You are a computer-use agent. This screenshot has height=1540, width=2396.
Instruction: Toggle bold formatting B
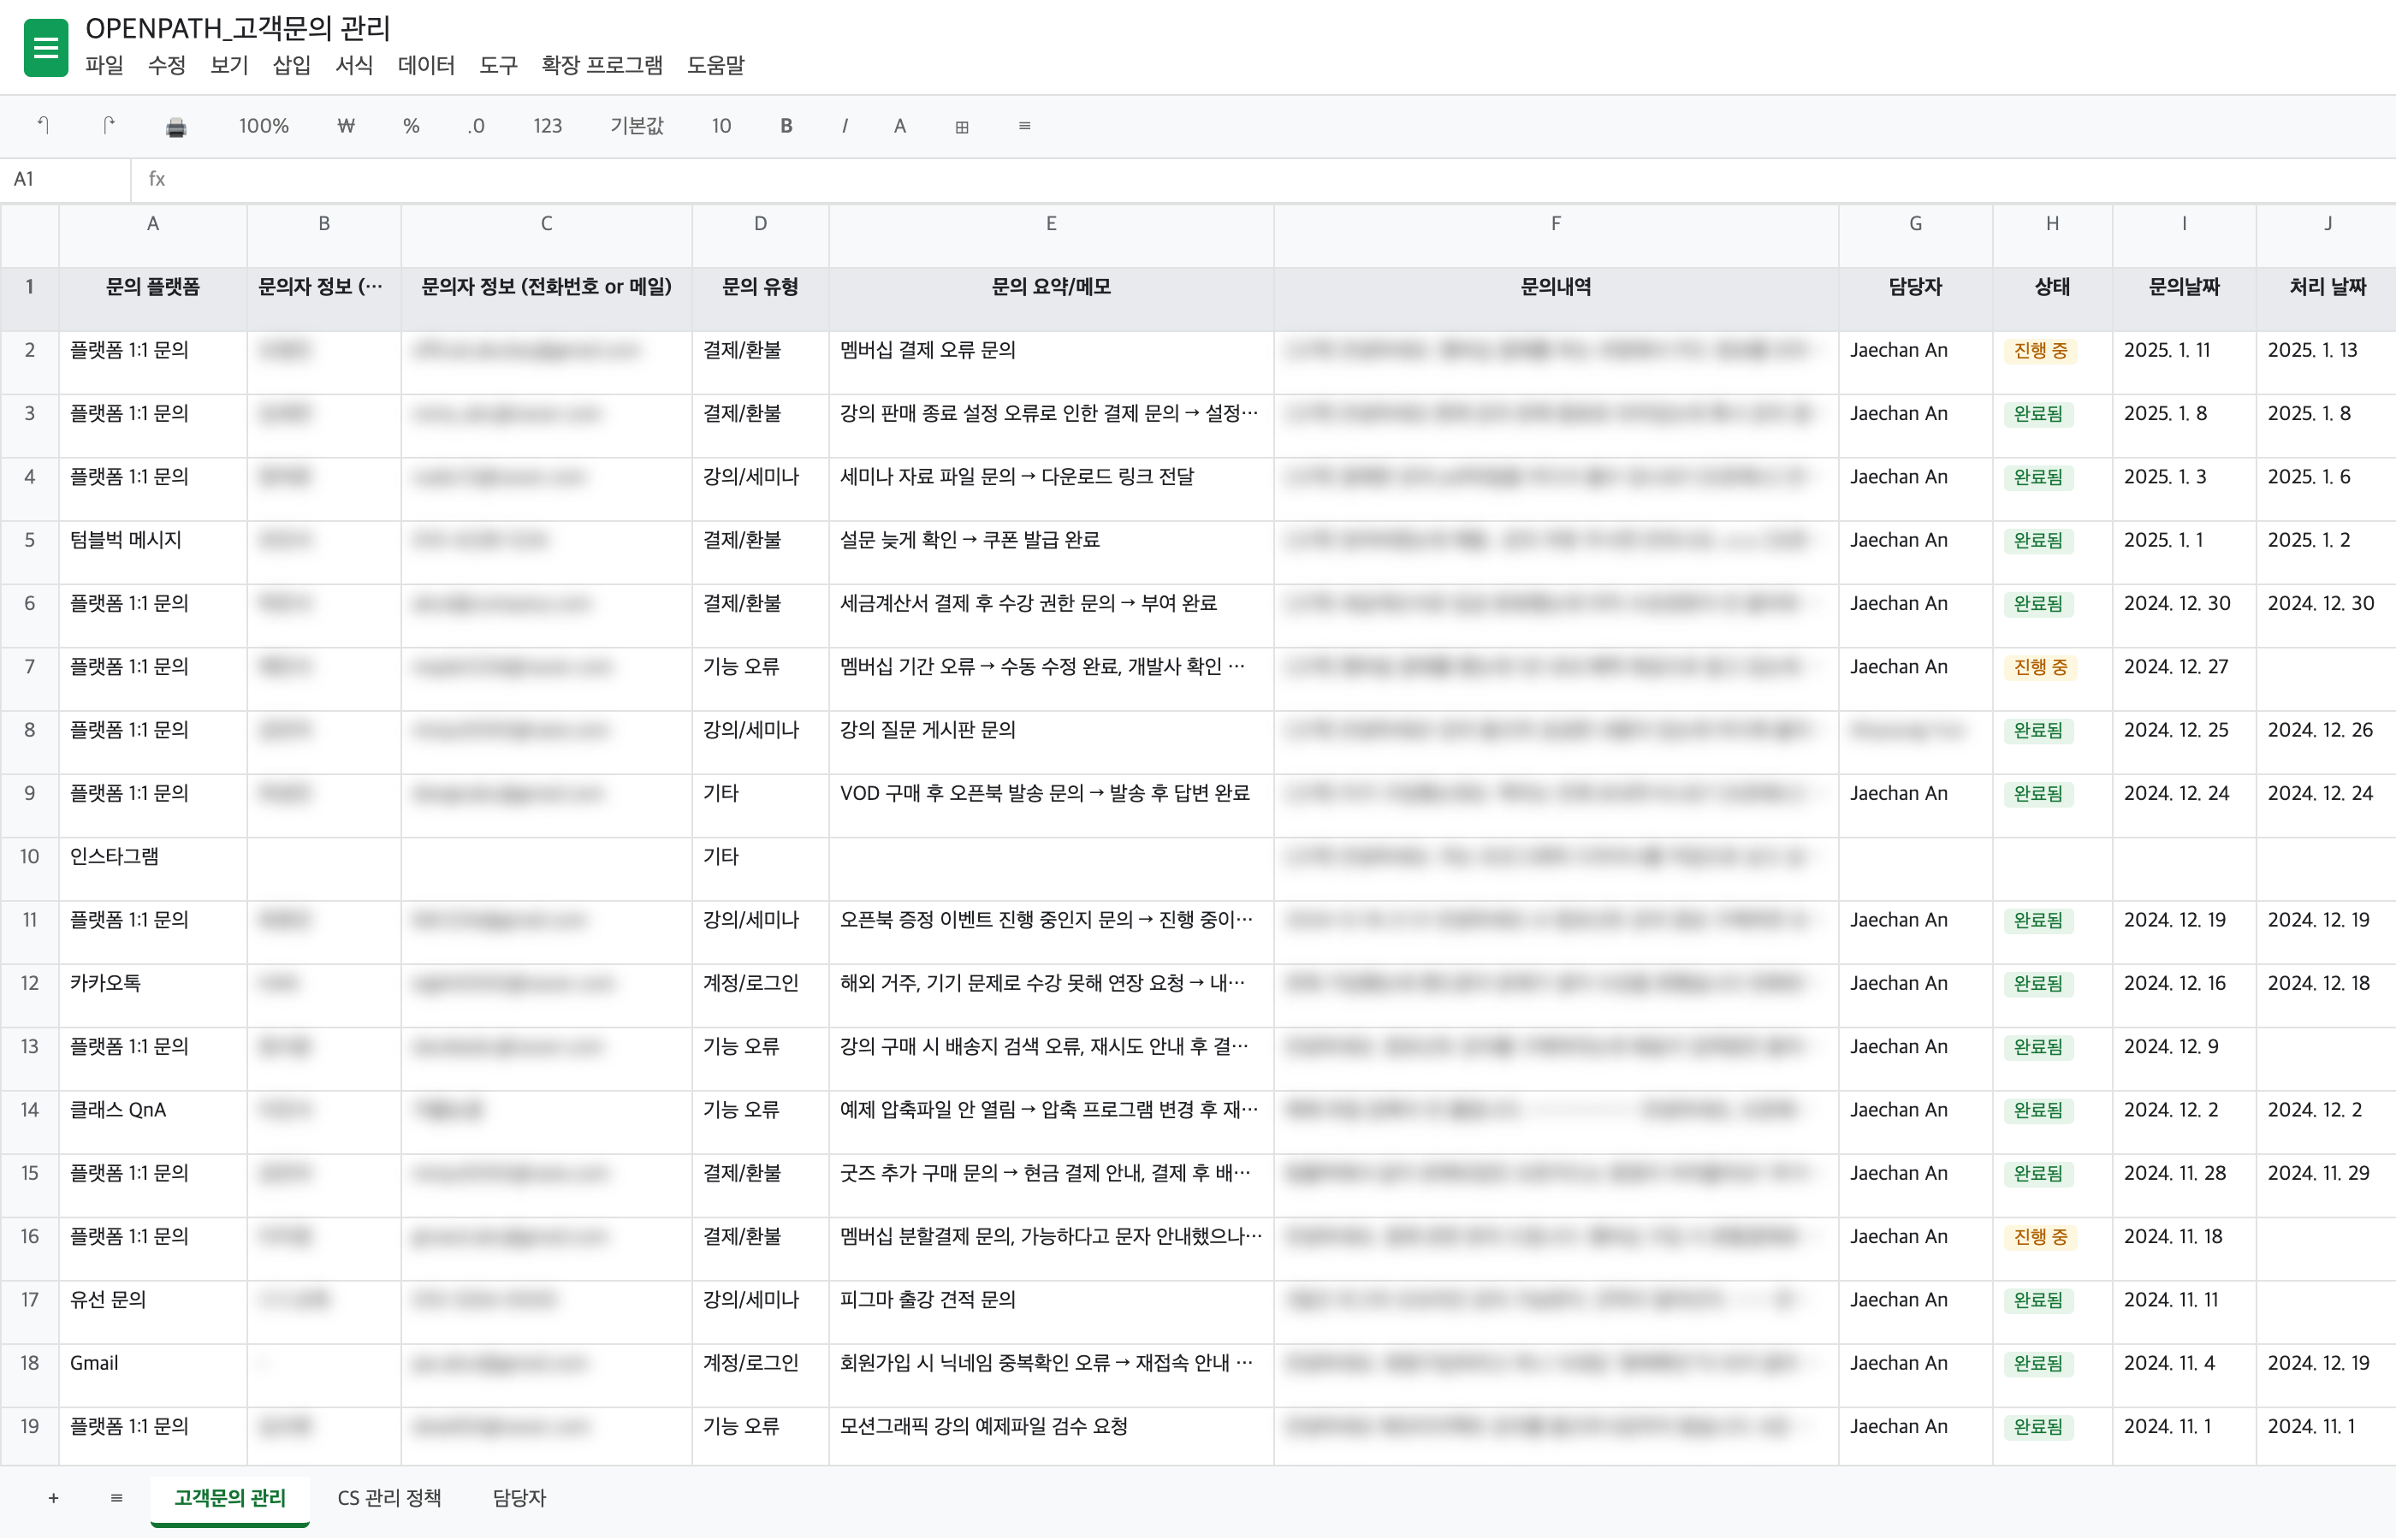(786, 126)
